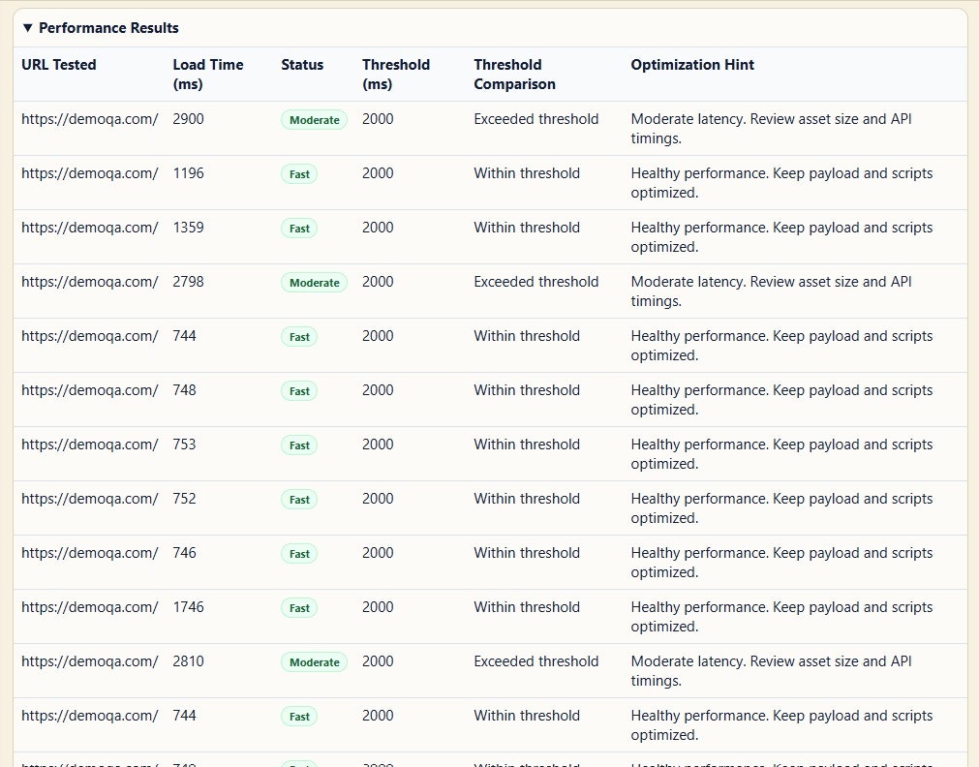This screenshot has width=979, height=767.
Task: Sort the table by Load Time (ms)
Action: pos(208,74)
